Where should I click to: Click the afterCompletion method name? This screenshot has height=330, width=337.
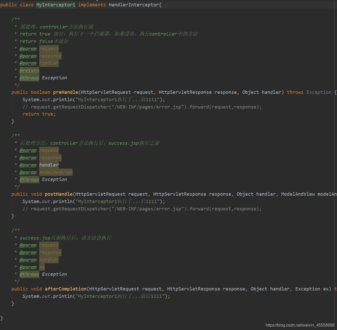66,289
